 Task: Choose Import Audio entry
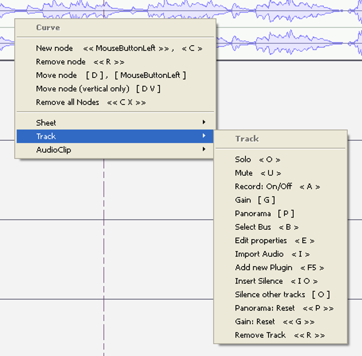click(x=280, y=254)
